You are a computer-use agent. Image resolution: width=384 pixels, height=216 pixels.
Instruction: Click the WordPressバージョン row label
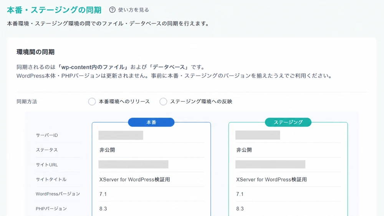pos(58,194)
